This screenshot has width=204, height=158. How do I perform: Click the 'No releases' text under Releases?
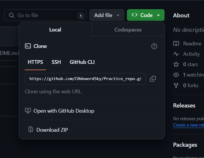[x=188, y=118]
